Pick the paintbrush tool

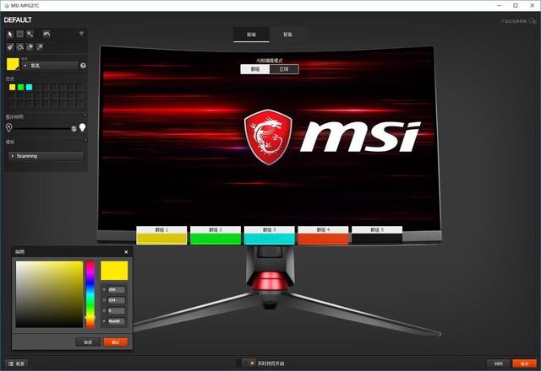(x=10, y=47)
